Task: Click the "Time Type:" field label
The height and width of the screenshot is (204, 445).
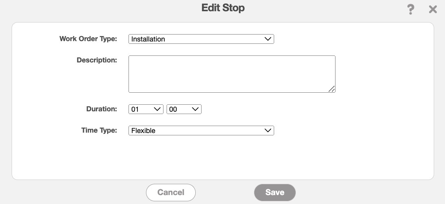Action: 99,130
